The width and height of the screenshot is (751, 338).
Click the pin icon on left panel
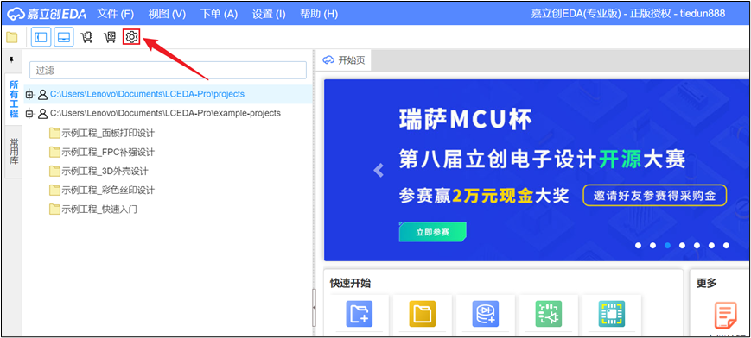coord(12,59)
